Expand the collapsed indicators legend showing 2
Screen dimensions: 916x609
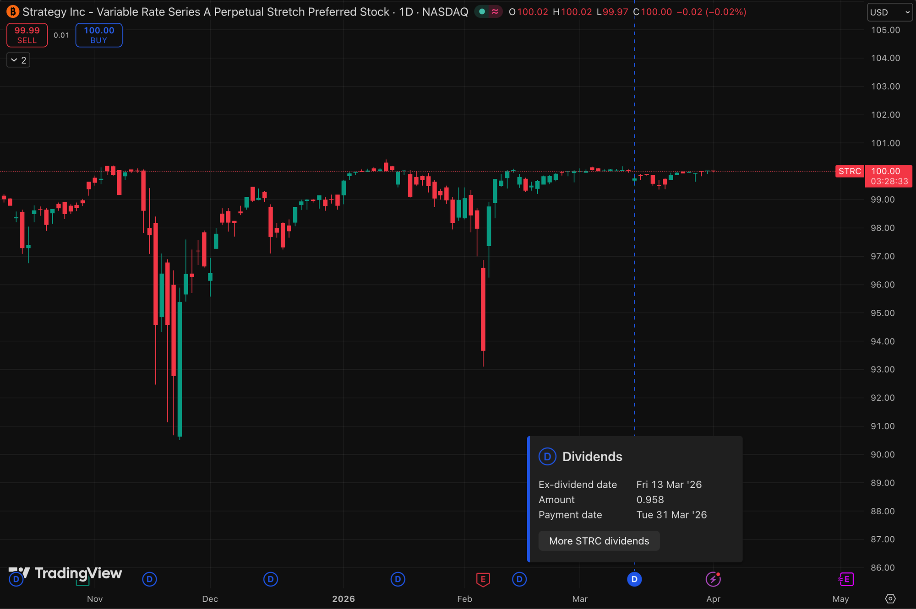(x=18, y=60)
